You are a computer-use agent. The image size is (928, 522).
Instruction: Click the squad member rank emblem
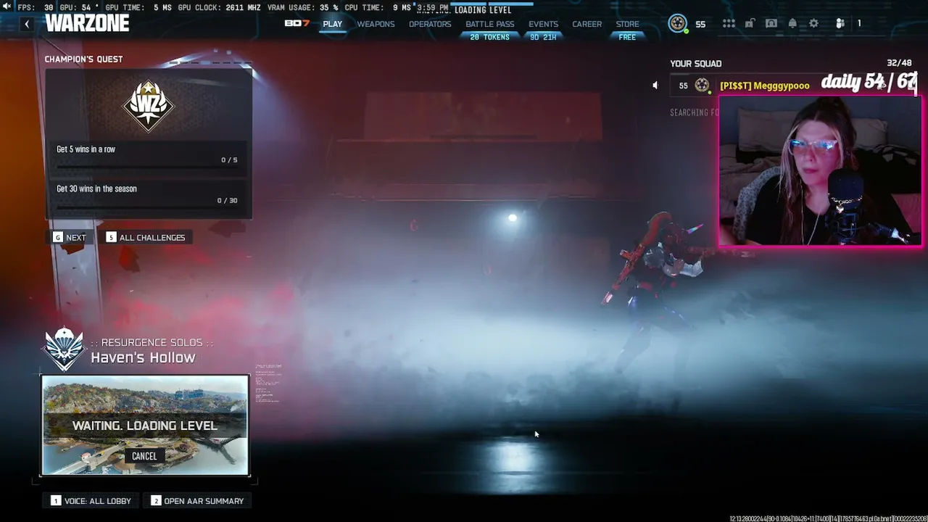[702, 86]
